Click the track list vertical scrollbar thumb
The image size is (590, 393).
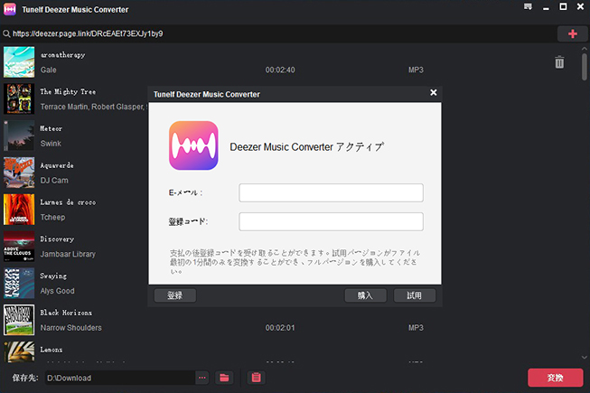[585, 67]
